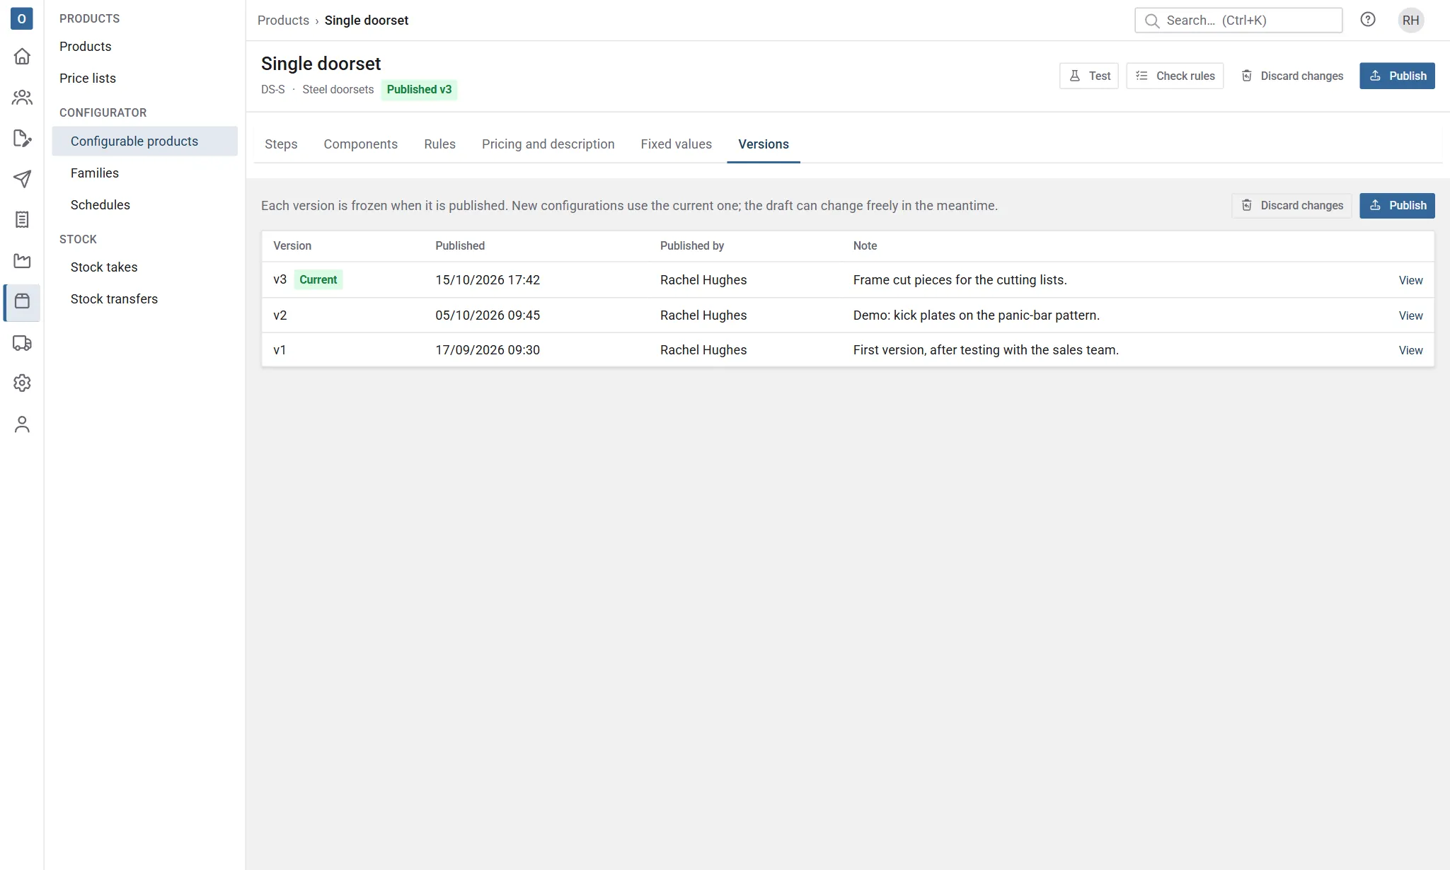Open the list document icon in the sidebar
The width and height of the screenshot is (1450, 870).
tap(22, 220)
